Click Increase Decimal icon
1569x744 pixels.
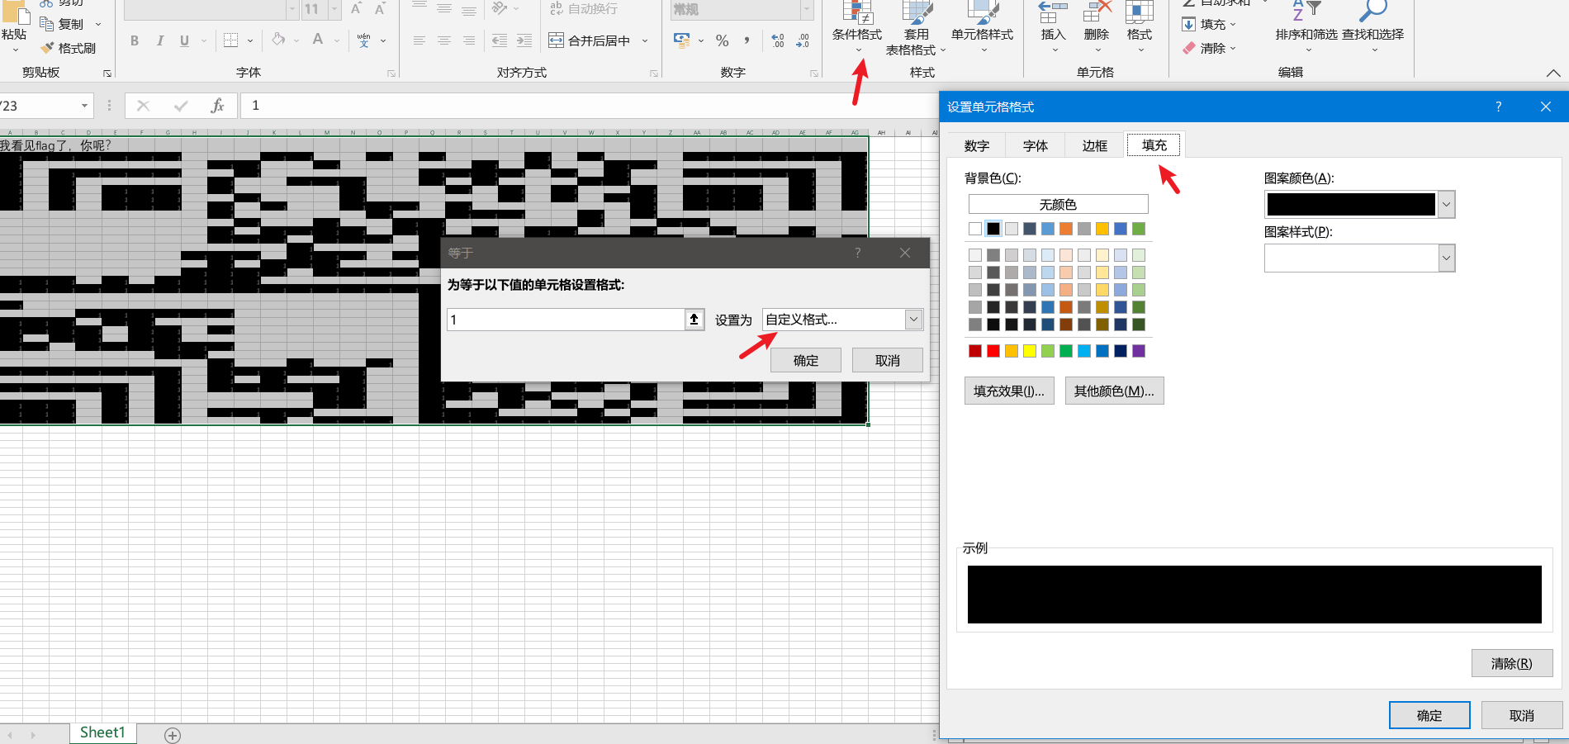tap(777, 40)
